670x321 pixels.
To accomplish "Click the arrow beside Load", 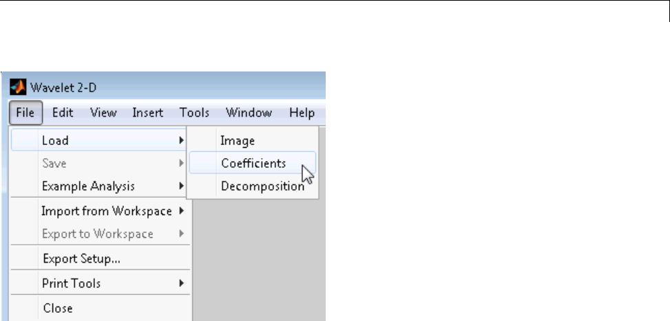I will (182, 140).
